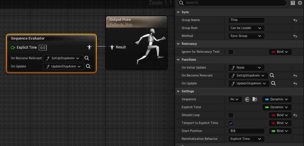Viewport: 304px width, 146px height.
Task: Open the Reinitialization Behavior dropdown
Action: [x=246, y=139]
